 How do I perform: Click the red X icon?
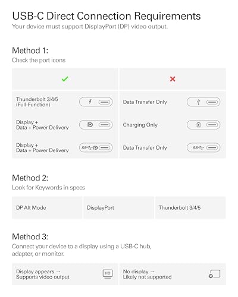click(x=173, y=79)
